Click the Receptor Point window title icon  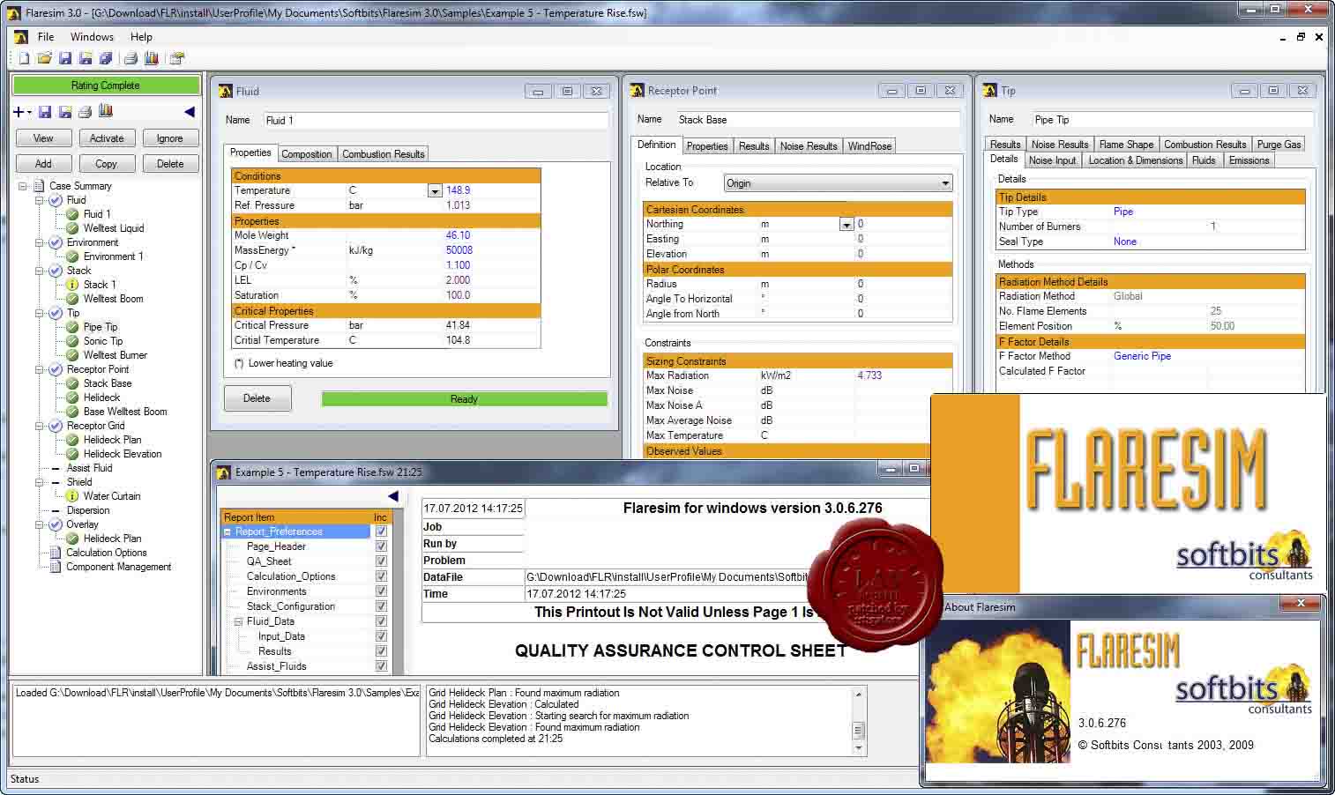coord(638,90)
